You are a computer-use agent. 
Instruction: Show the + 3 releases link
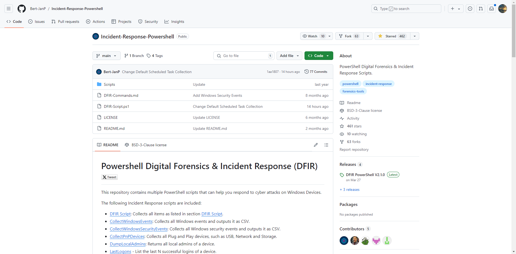pyautogui.click(x=349, y=189)
